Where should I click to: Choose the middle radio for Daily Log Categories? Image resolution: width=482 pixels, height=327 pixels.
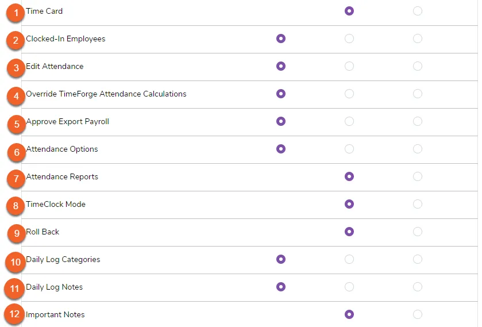point(349,259)
